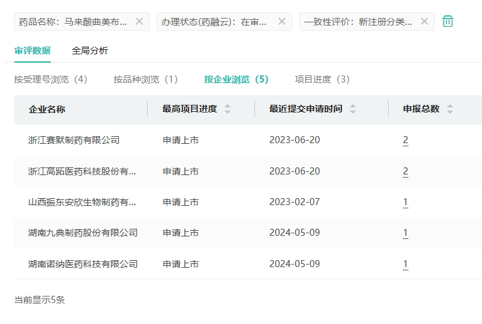Viewport: 482px width, 324px height.
Task: Sort by 申报总数 column
Action: coord(450,109)
